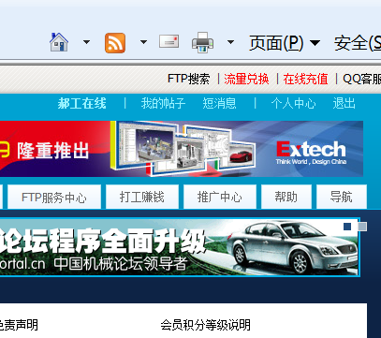Open the FTP服务中心 navigation tab
The width and height of the screenshot is (381, 338).
54,197
